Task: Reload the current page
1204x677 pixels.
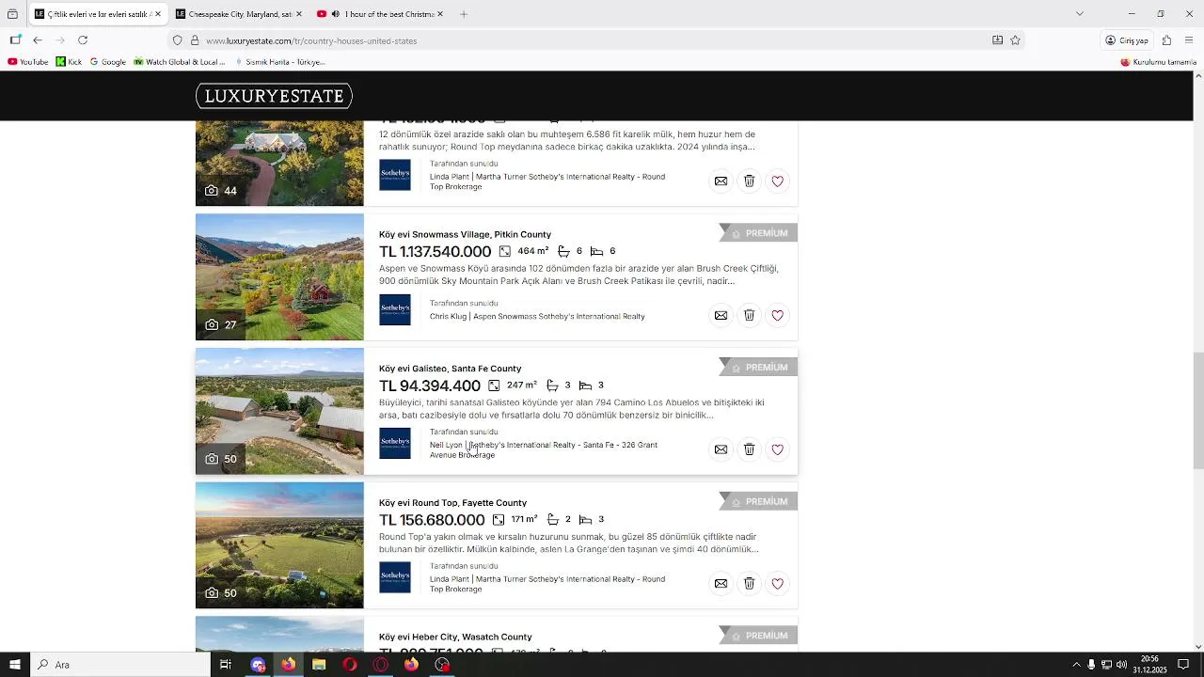Action: click(x=83, y=40)
